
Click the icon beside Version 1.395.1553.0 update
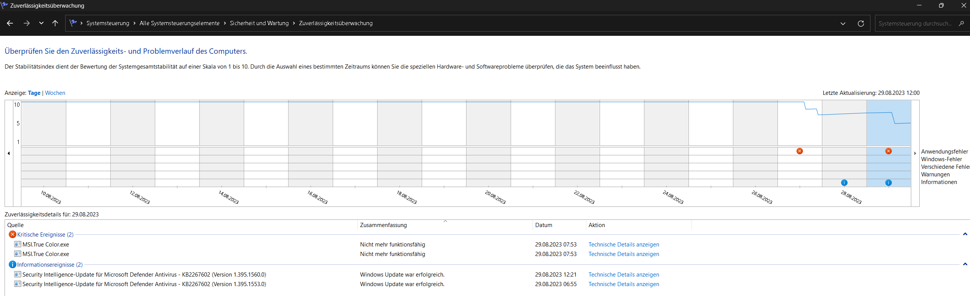click(x=18, y=284)
